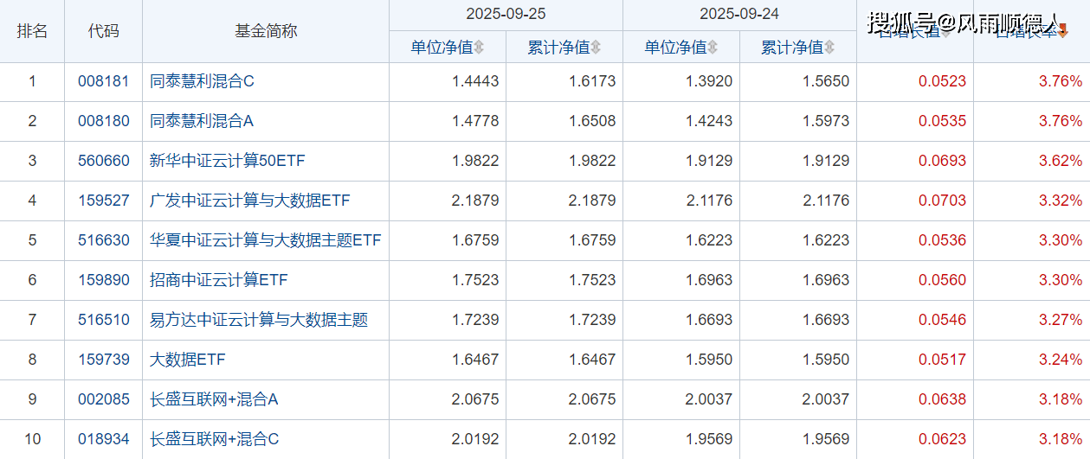Screen dimensions: 1090x459
Task: Select daily growth value 0.0693
Action: pyautogui.click(x=943, y=161)
